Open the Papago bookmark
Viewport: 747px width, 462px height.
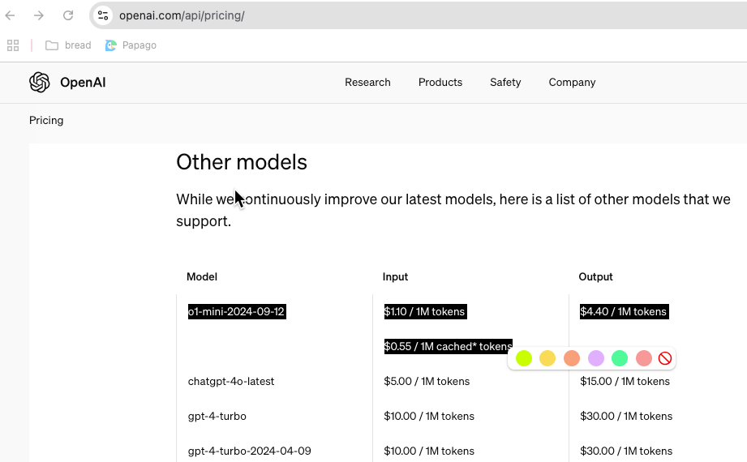click(131, 45)
